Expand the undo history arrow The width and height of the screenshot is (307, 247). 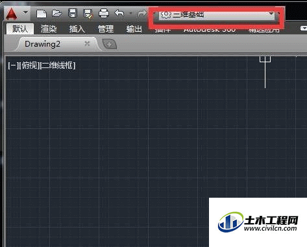pyautogui.click(x=130, y=13)
